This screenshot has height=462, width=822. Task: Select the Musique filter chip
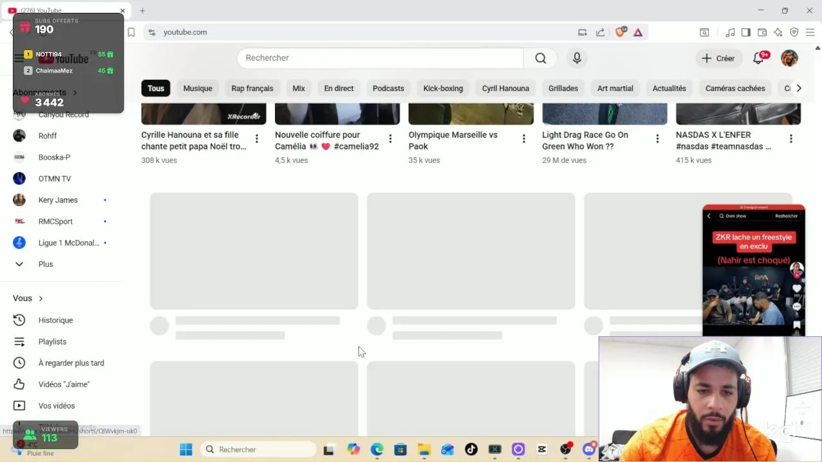[x=198, y=89]
